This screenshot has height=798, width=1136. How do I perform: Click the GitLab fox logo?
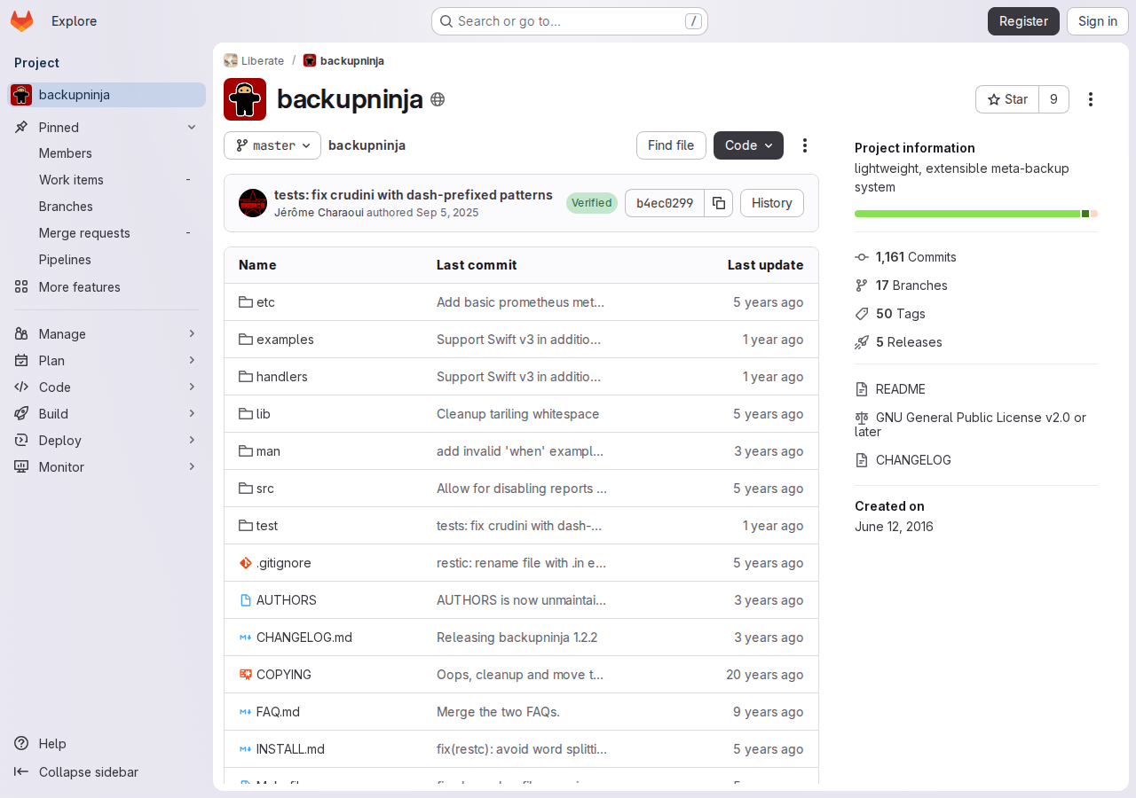point(22,21)
